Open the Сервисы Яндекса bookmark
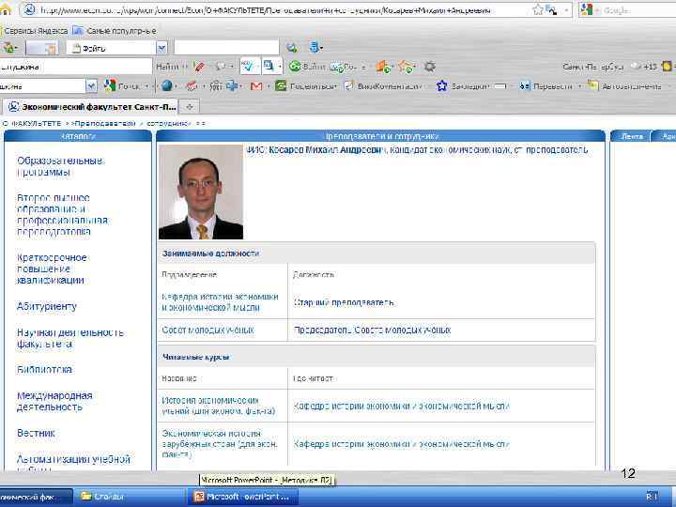Screen dimensions: 676x507 36,31
